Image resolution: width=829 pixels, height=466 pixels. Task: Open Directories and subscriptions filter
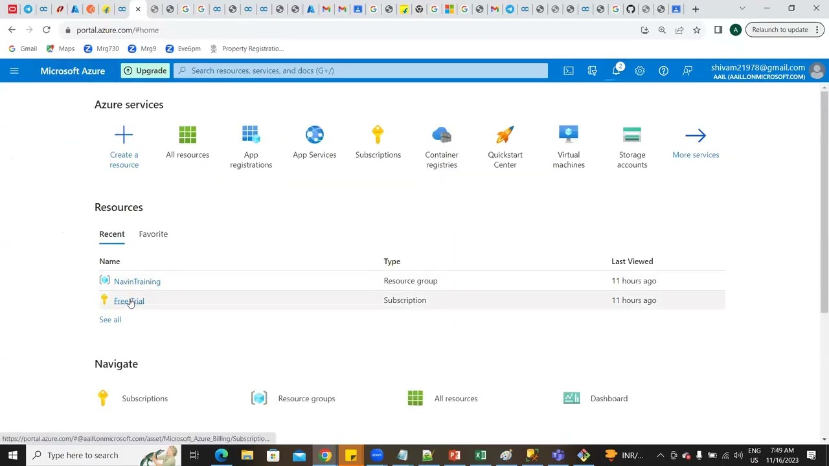point(592,71)
